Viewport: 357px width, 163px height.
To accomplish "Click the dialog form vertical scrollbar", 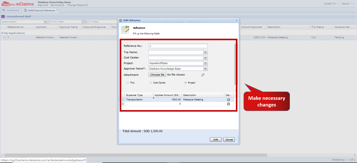I will point(236,64).
